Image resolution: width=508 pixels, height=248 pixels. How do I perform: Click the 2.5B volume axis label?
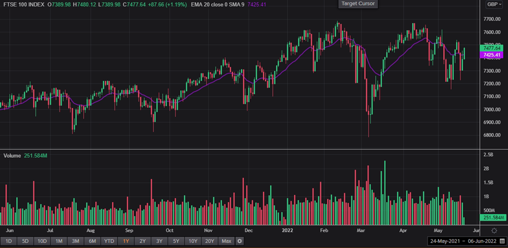487,155
